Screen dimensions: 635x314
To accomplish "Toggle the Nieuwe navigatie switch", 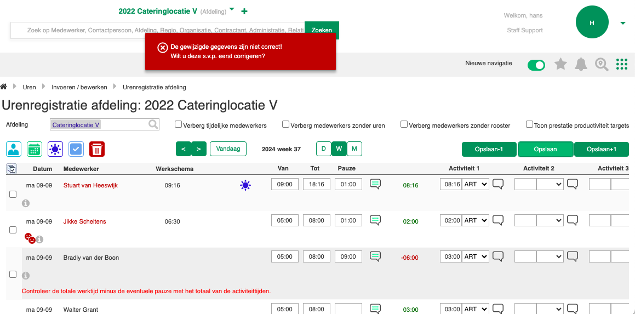I will (x=536, y=65).
